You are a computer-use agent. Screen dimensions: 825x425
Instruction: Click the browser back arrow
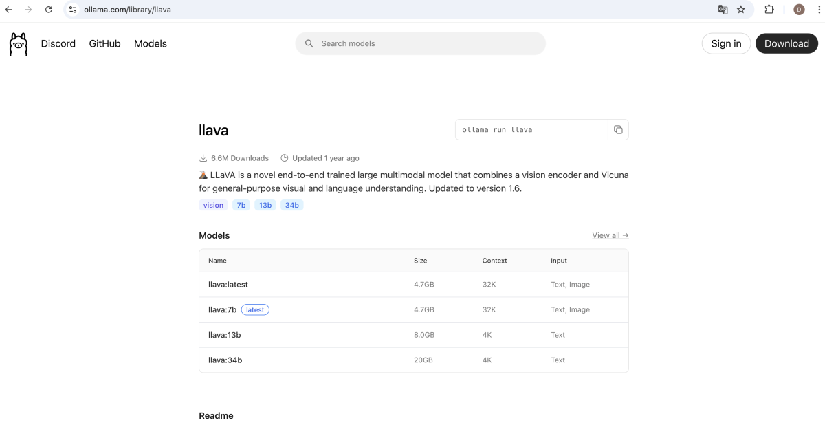click(x=9, y=10)
